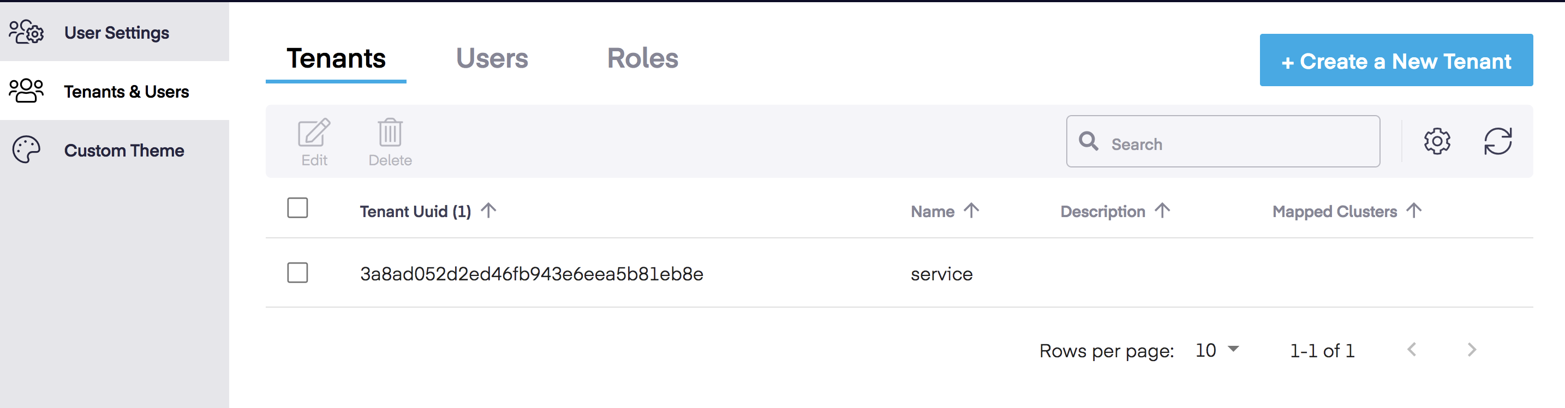This screenshot has height=408, width=1565.
Task: Go to next page chevron
Action: click(x=1472, y=350)
